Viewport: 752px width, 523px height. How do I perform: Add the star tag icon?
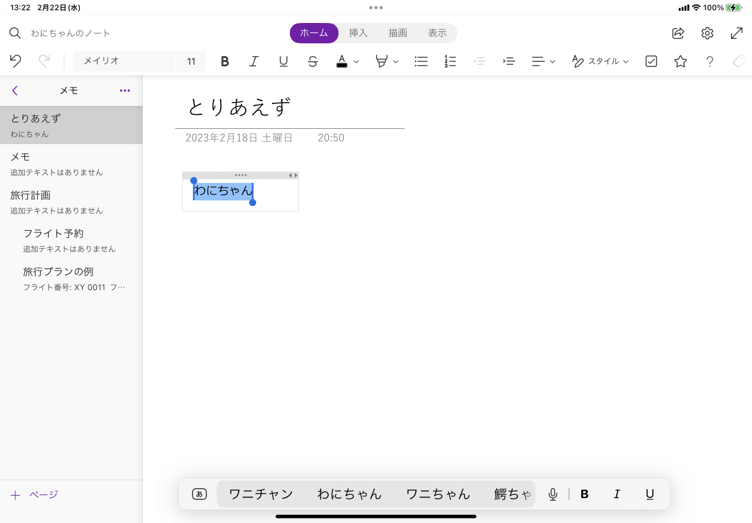(681, 61)
